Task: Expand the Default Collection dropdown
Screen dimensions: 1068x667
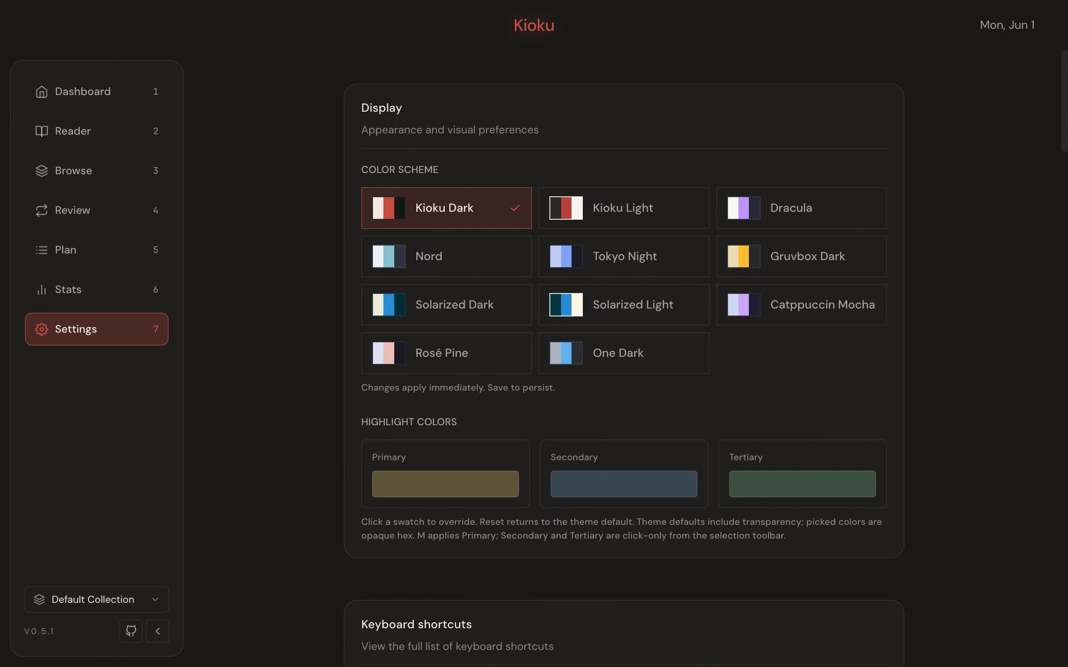Action: [x=97, y=599]
